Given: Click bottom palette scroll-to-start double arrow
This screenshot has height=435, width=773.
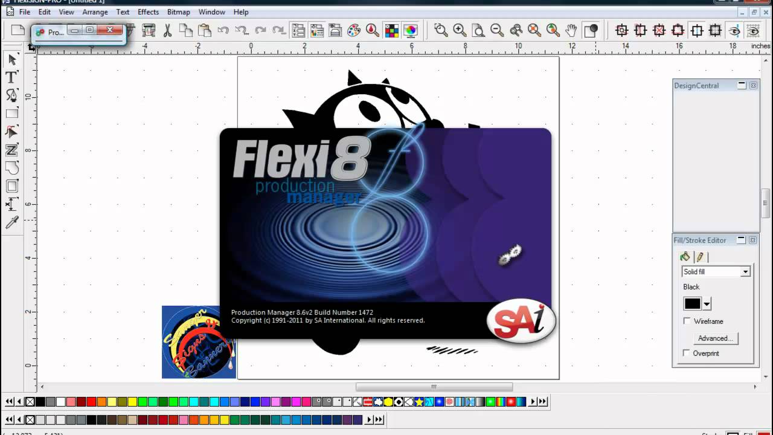Looking at the screenshot, I should coord(10,420).
